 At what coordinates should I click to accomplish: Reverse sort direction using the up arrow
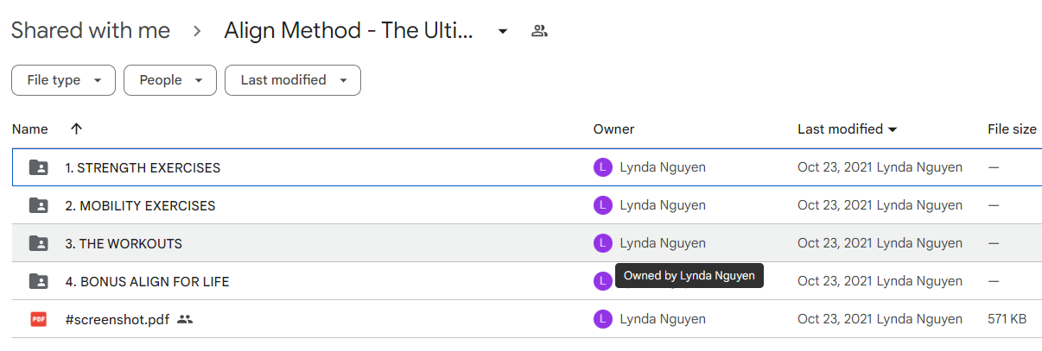coord(76,129)
